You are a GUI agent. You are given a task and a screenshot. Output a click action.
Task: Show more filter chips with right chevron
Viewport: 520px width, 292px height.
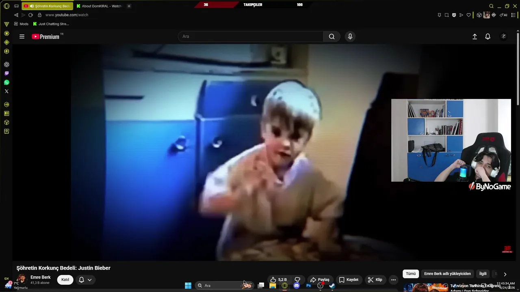(x=505, y=274)
